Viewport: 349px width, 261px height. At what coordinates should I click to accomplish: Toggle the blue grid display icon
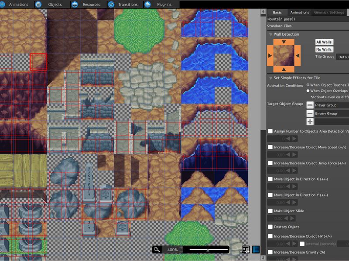[256, 249]
